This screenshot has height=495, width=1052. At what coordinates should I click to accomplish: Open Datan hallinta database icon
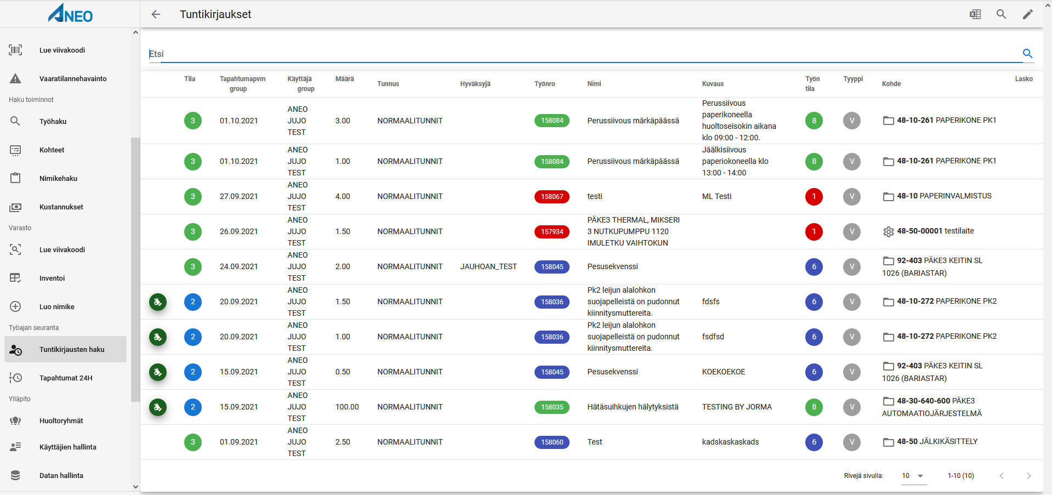pos(15,475)
